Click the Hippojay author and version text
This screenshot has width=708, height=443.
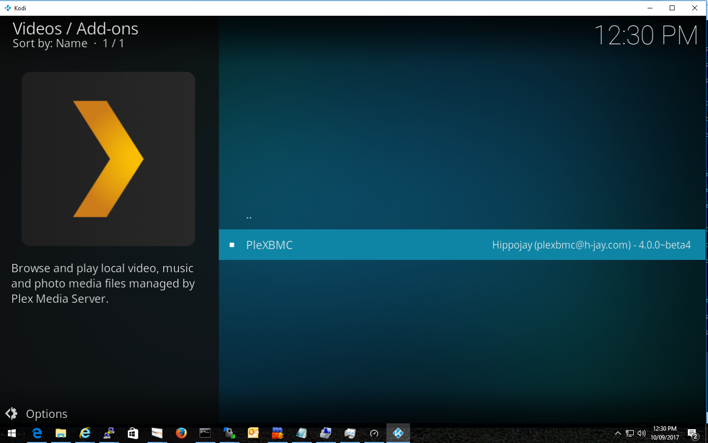point(591,245)
